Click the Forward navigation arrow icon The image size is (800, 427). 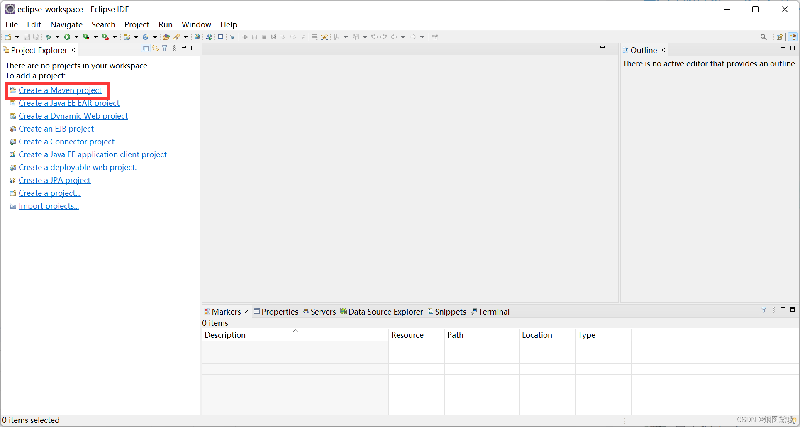pyautogui.click(x=413, y=37)
